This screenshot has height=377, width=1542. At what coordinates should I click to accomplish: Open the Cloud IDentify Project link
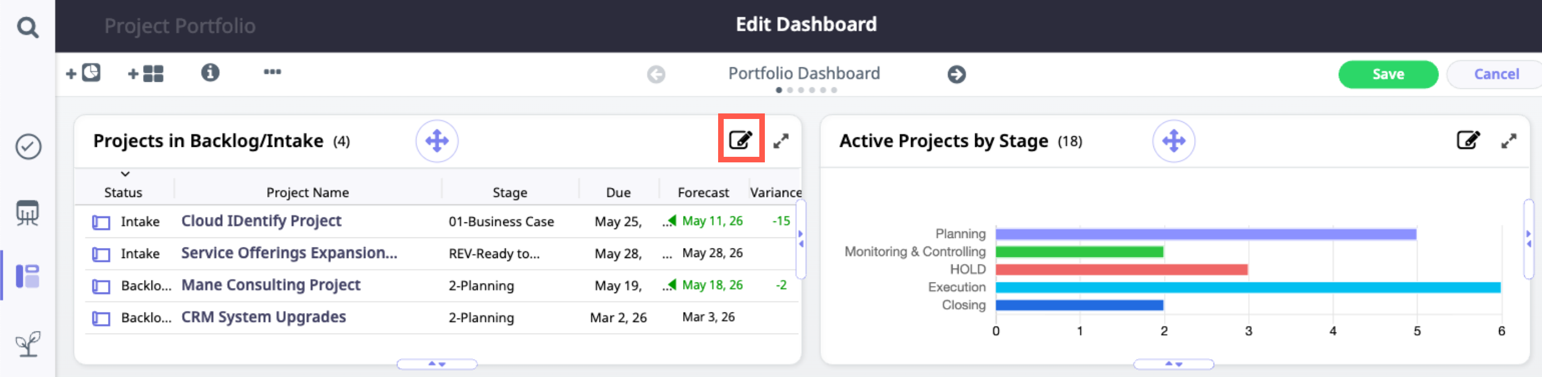click(x=261, y=221)
